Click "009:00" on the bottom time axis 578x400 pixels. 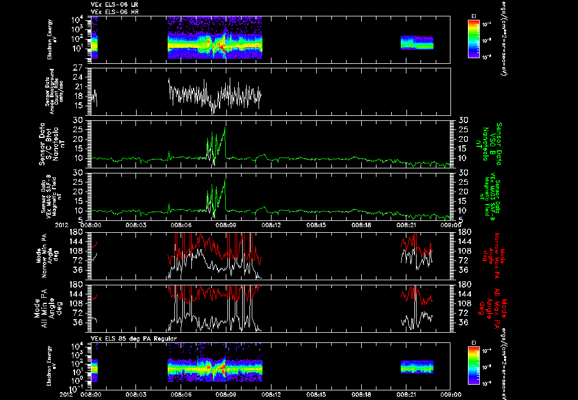450,394
